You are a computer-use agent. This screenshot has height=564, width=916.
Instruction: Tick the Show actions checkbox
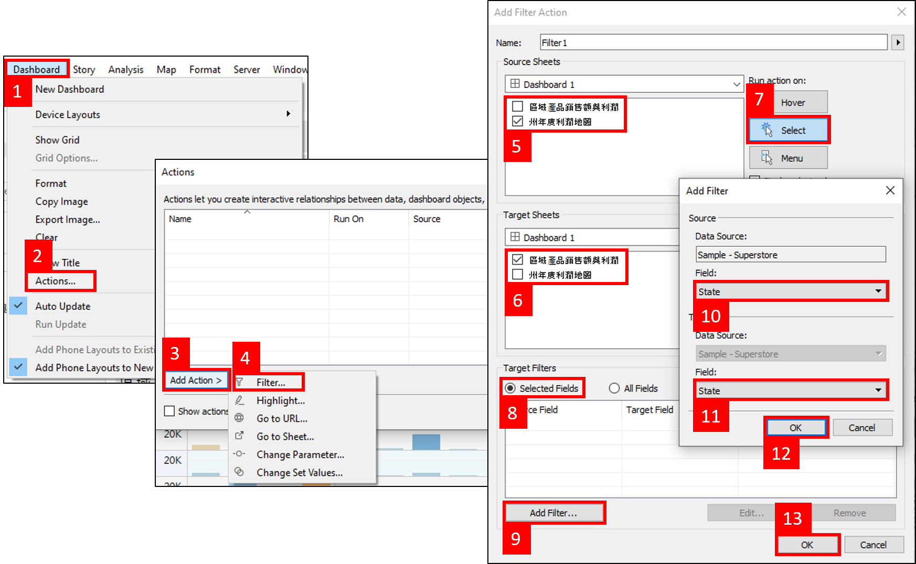pyautogui.click(x=169, y=411)
